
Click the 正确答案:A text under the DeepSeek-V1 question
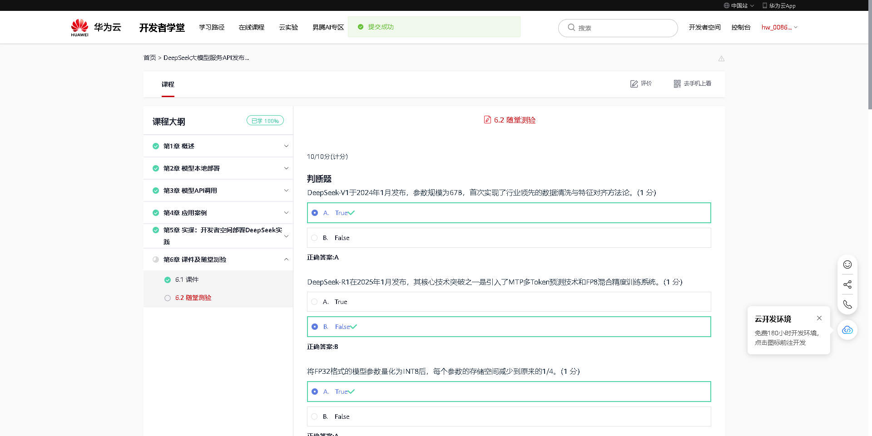(x=323, y=257)
